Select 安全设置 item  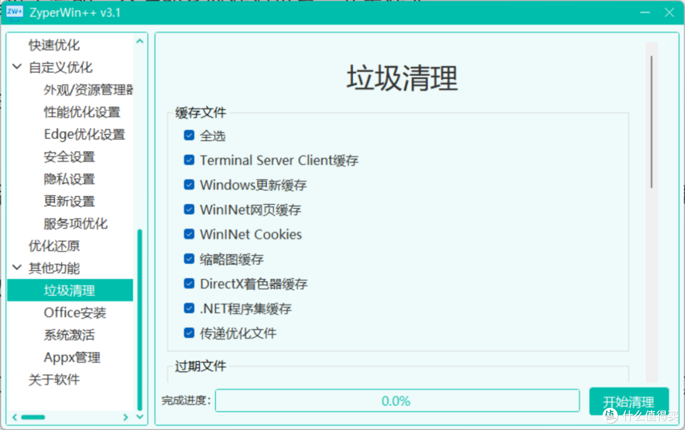point(69,157)
